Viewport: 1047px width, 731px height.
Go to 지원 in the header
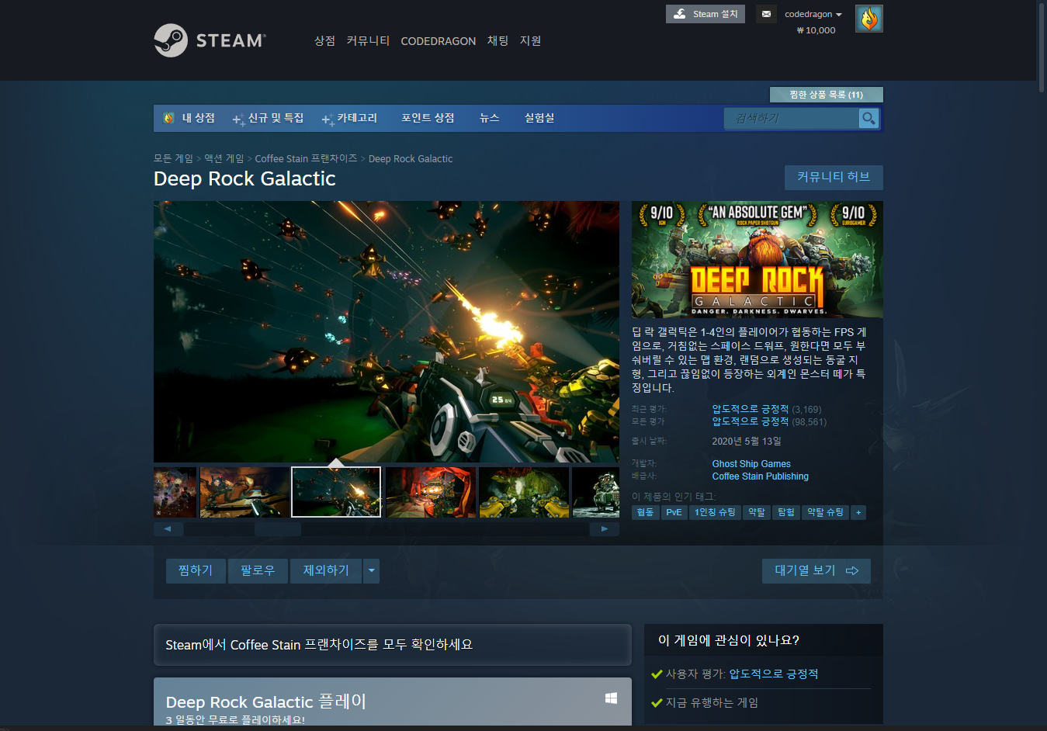[x=530, y=40]
